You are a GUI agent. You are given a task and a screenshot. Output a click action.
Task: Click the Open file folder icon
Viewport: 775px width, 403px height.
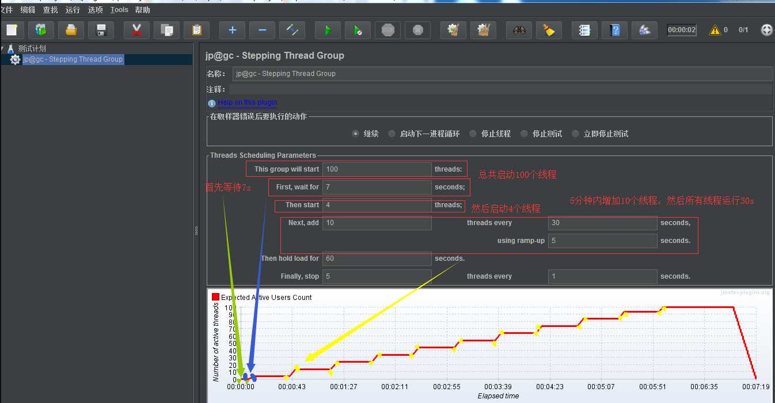[71, 30]
